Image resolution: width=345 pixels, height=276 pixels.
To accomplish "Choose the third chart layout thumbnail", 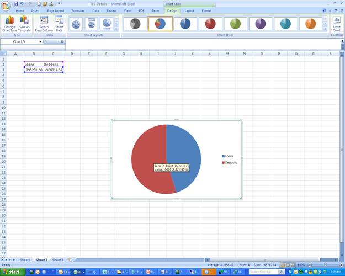I will point(107,24).
